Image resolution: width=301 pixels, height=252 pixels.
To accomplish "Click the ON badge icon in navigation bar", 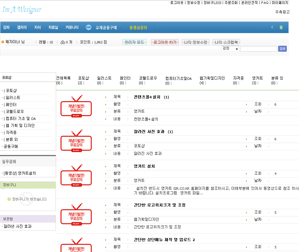I will click(x=88, y=27).
